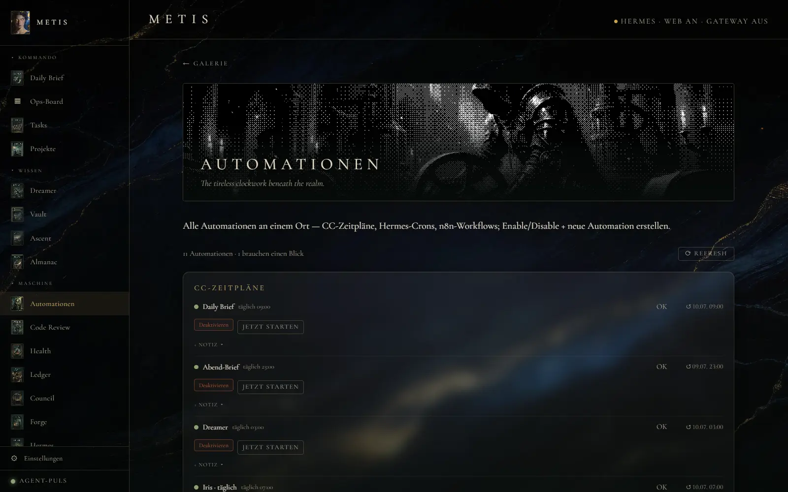This screenshot has width=788, height=492.
Task: Click Abend-Brief green status dot
Action: click(197, 367)
